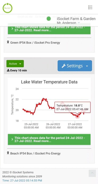Click the iSocket Farm & Garden title
Image resolution: width=98 pixels, height=184 pixels.
pyautogui.click(x=76, y=19)
